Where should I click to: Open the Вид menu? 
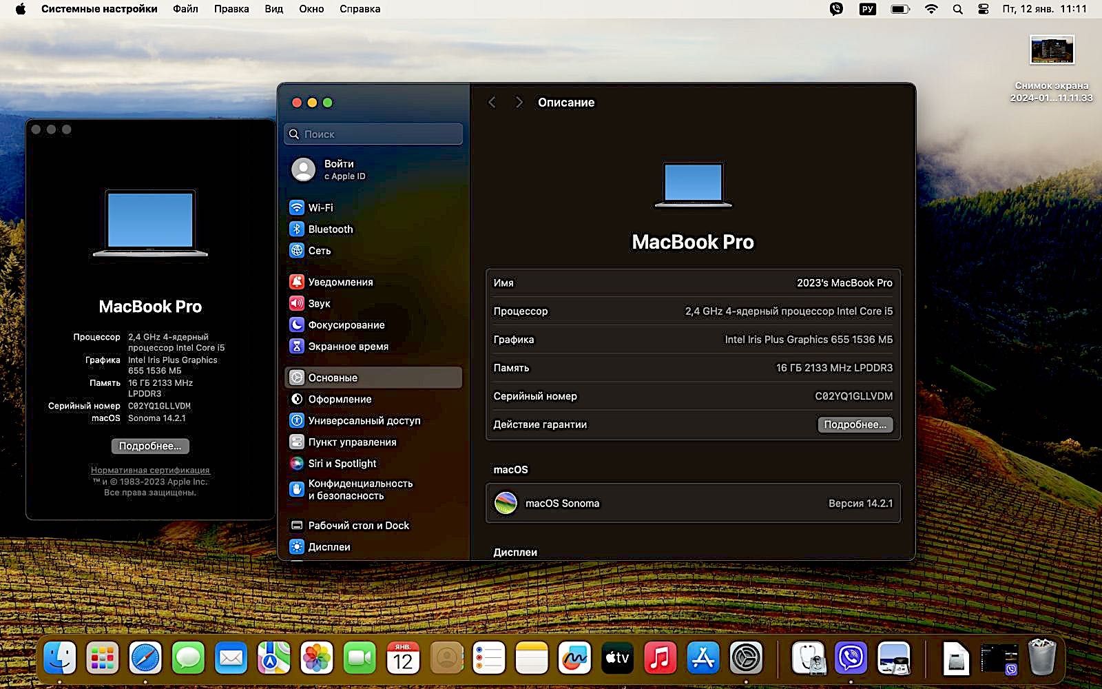[x=273, y=9]
